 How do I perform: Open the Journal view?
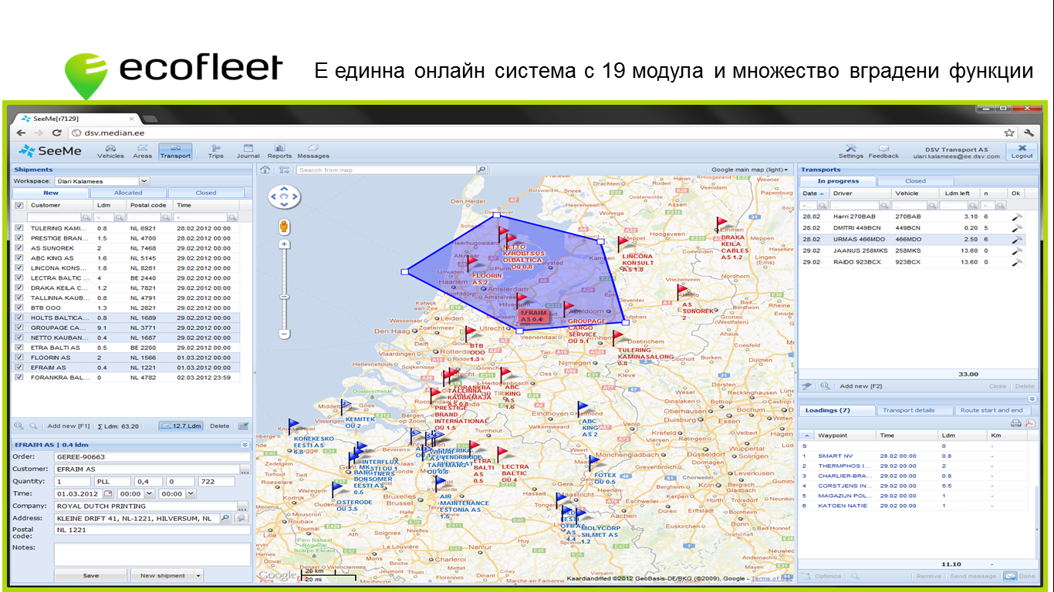click(248, 151)
